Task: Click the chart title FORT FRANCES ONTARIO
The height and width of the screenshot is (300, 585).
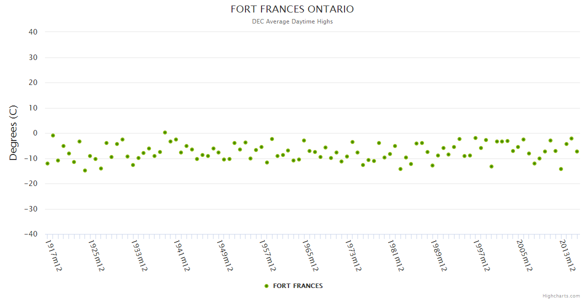Action: coord(292,9)
